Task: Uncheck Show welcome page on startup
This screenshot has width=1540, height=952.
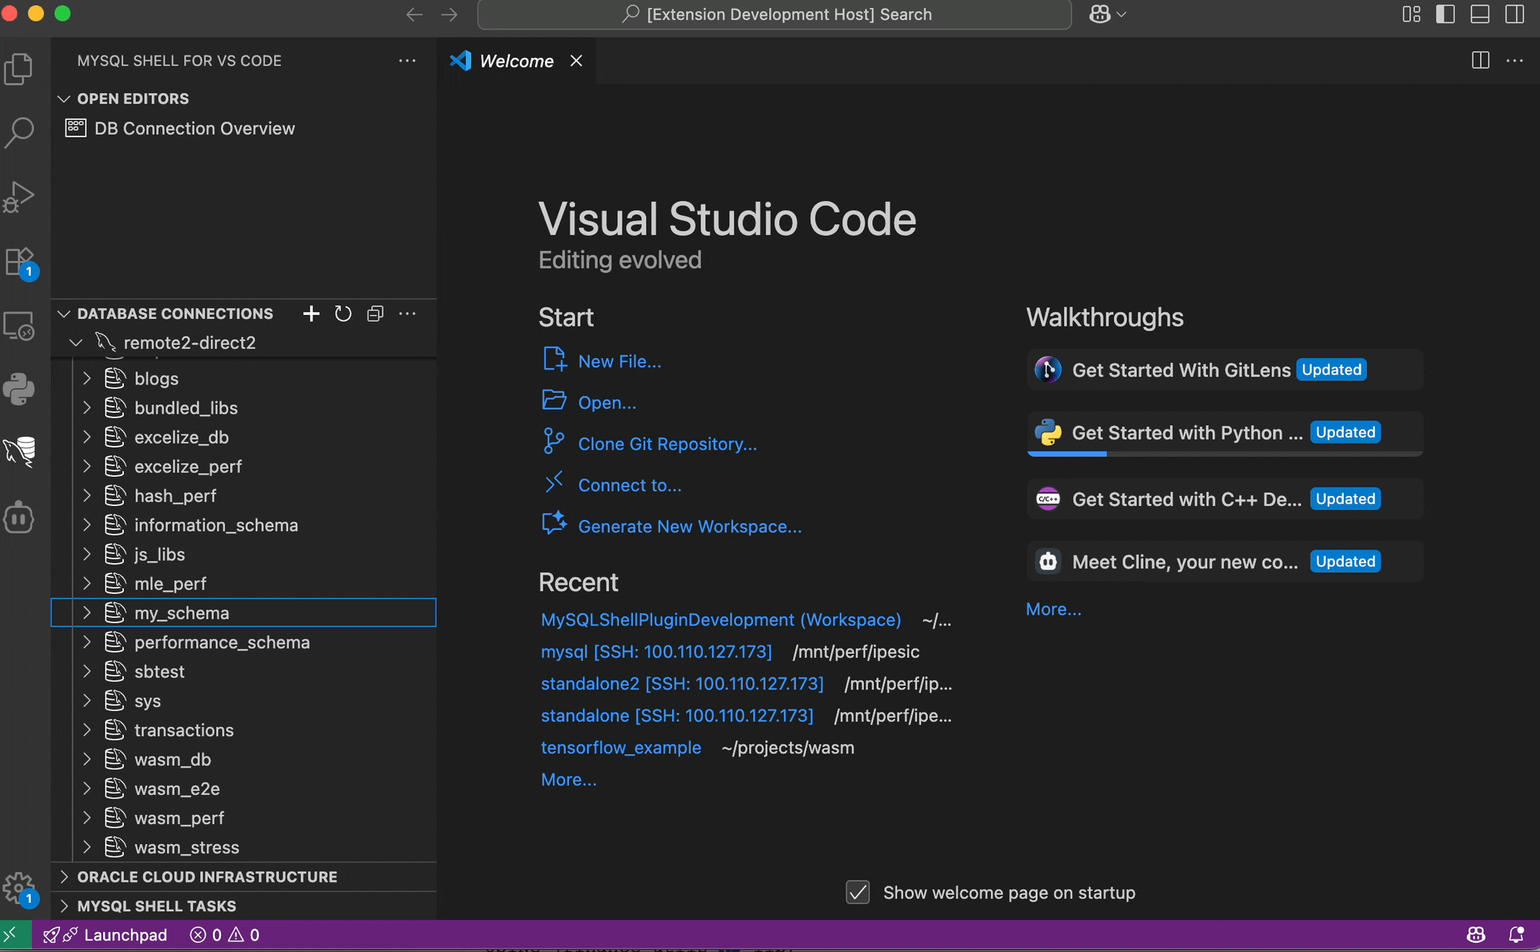Action: click(x=857, y=892)
